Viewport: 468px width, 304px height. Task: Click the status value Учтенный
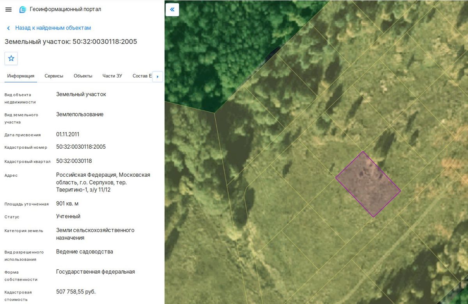[68, 216]
